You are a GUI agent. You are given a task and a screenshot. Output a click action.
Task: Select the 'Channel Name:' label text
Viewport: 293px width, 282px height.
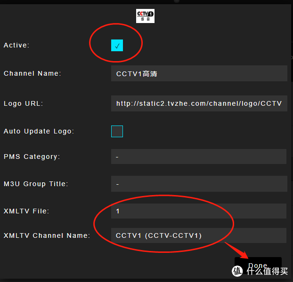tap(33, 73)
